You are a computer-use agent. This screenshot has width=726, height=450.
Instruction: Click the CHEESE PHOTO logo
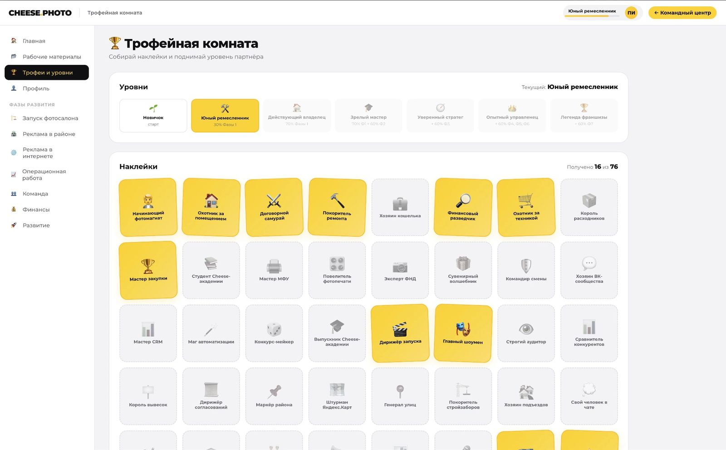40,13
